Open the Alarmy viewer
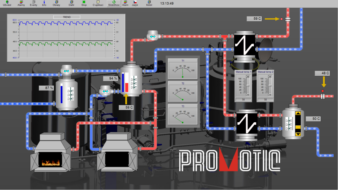This screenshot has height=190, width=338. click(x=21, y=3)
